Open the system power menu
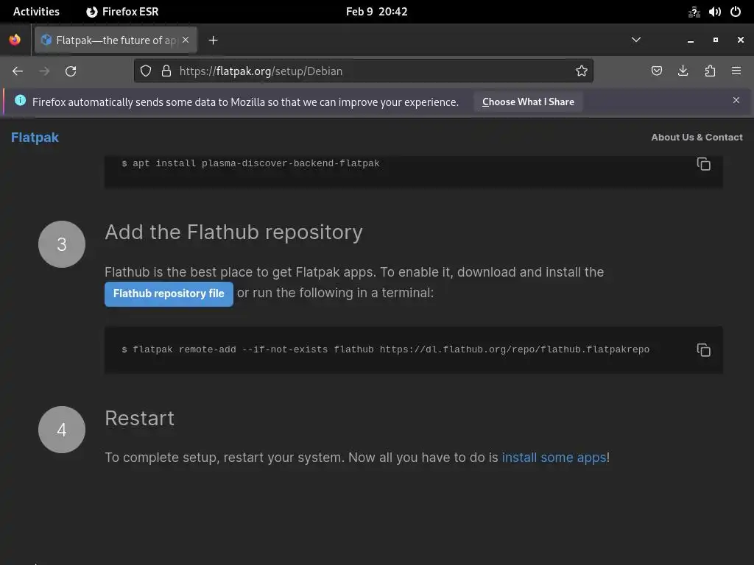 pyautogui.click(x=735, y=12)
